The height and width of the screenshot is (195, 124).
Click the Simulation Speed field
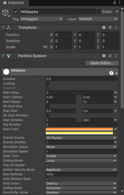81,151
